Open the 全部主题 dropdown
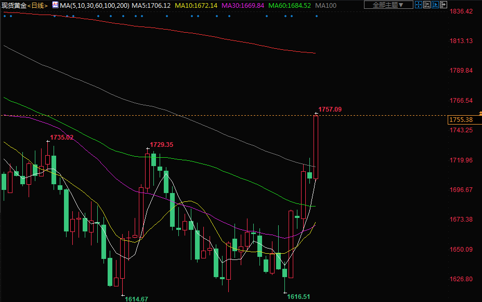This screenshot has width=482, height=302. pos(388,5)
